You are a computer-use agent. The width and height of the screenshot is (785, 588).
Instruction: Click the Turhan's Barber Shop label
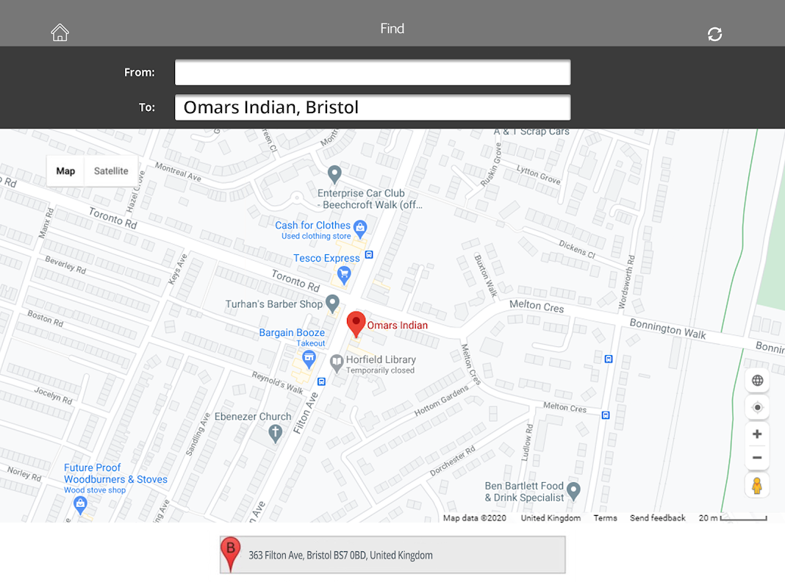click(x=274, y=304)
